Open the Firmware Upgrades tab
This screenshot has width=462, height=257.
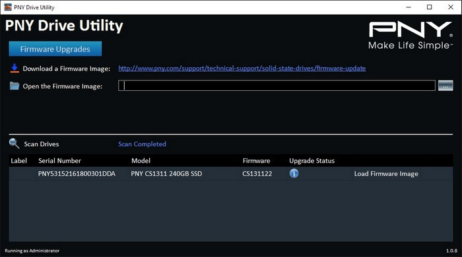coord(55,49)
